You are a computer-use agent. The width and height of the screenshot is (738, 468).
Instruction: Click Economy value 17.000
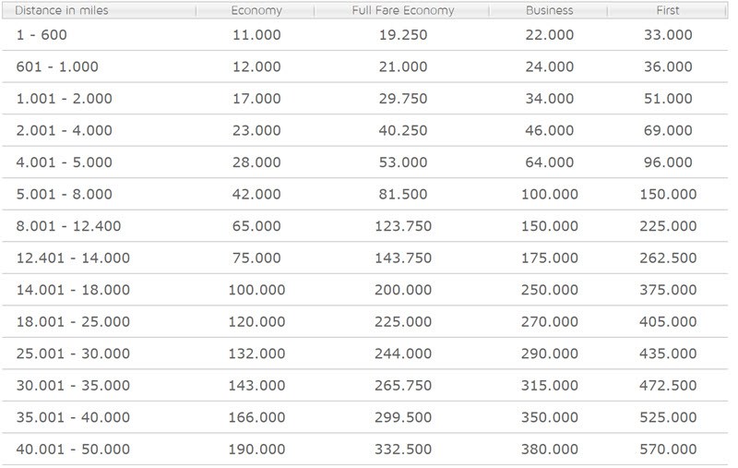(x=256, y=99)
